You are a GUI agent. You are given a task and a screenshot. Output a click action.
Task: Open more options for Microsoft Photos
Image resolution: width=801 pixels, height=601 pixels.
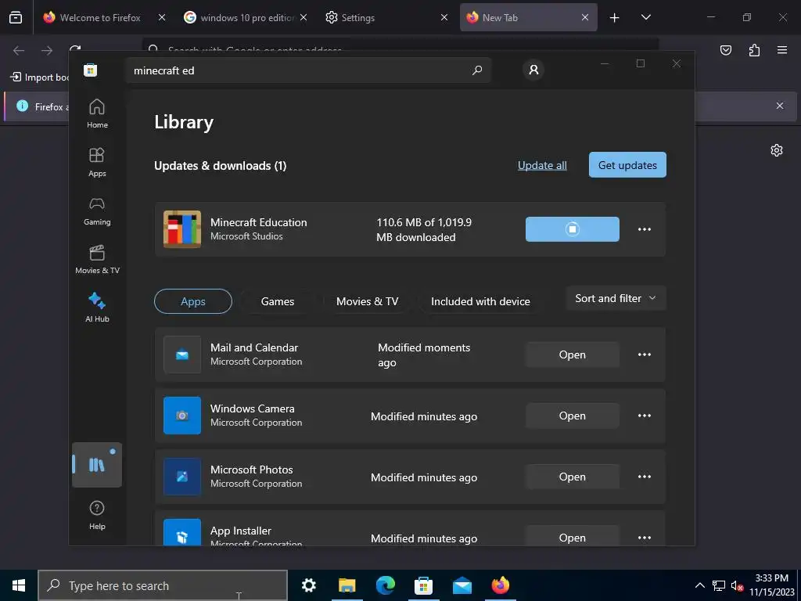tap(645, 477)
